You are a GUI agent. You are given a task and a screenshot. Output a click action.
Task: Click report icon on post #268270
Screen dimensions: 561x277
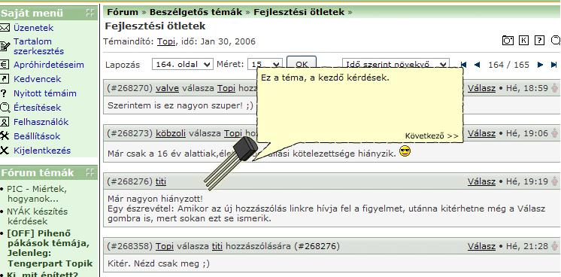pyautogui.click(x=554, y=88)
